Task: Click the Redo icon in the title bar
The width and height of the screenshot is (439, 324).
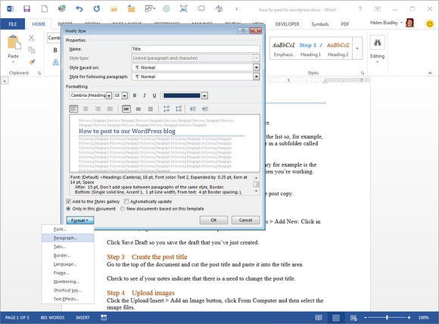Action: pyautogui.click(x=97, y=9)
